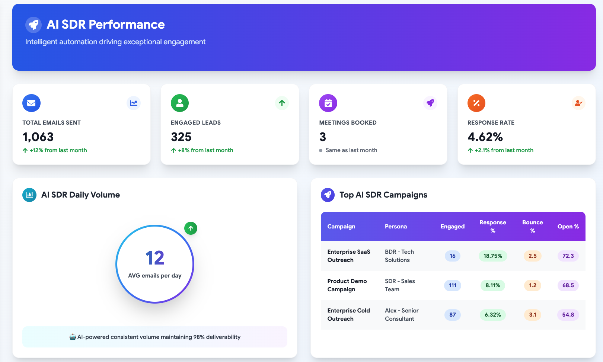
Task: Click the small rocket icon in Meetings Booked card
Action: coord(430,103)
